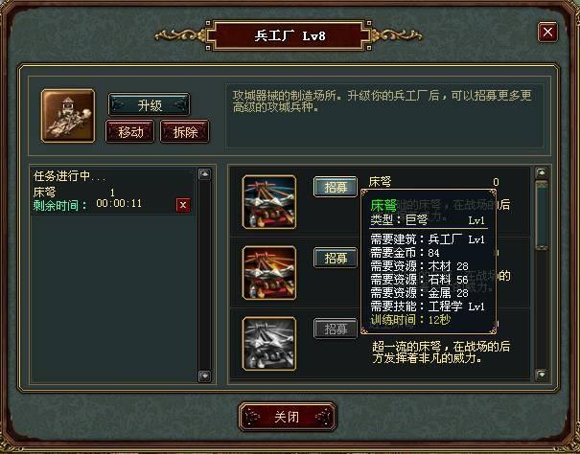Select the greyed-out third ballista icon
Image resolution: width=580 pixels, height=454 pixels.
point(269,344)
